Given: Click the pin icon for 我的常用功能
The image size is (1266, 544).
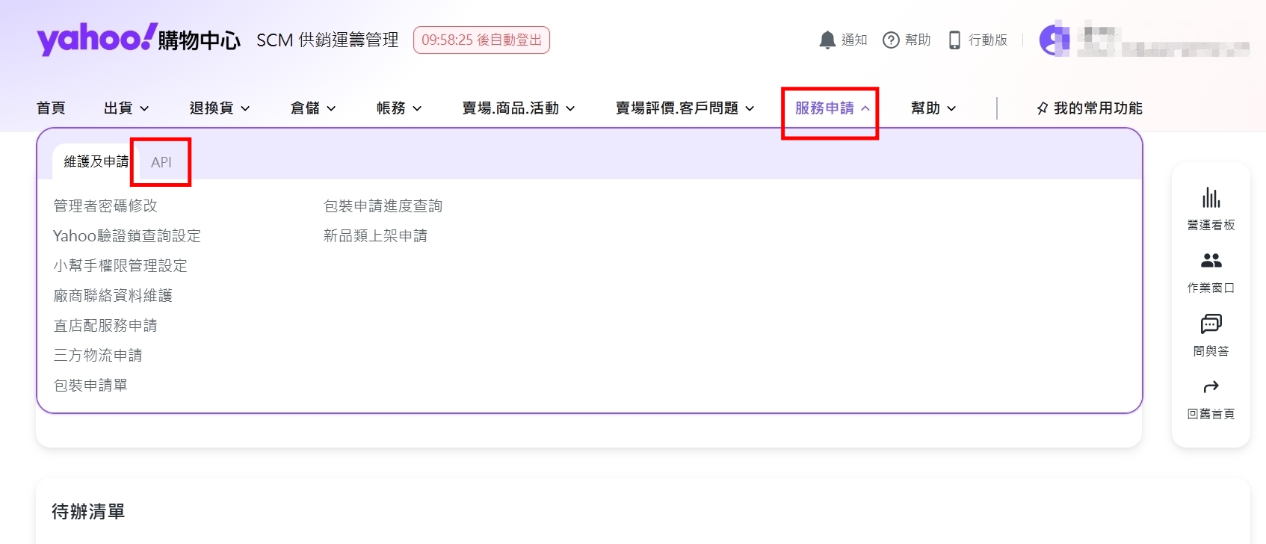Looking at the screenshot, I should [x=1042, y=109].
